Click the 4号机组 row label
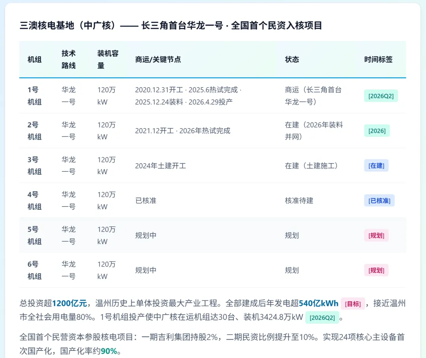Image resolution: width=426 pixels, height=358 pixels. tap(34, 200)
